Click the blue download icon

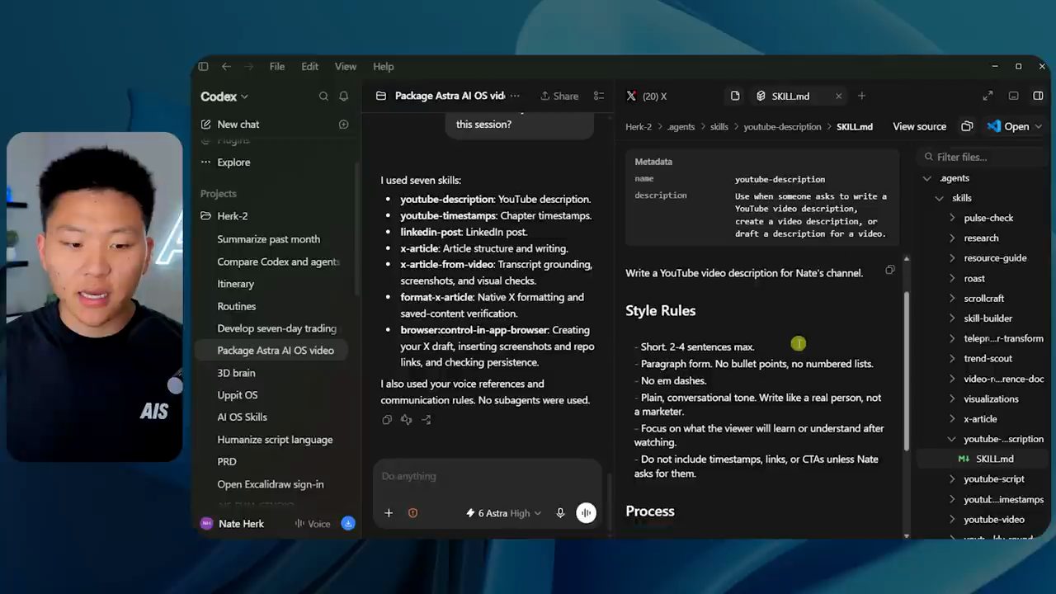pos(348,524)
